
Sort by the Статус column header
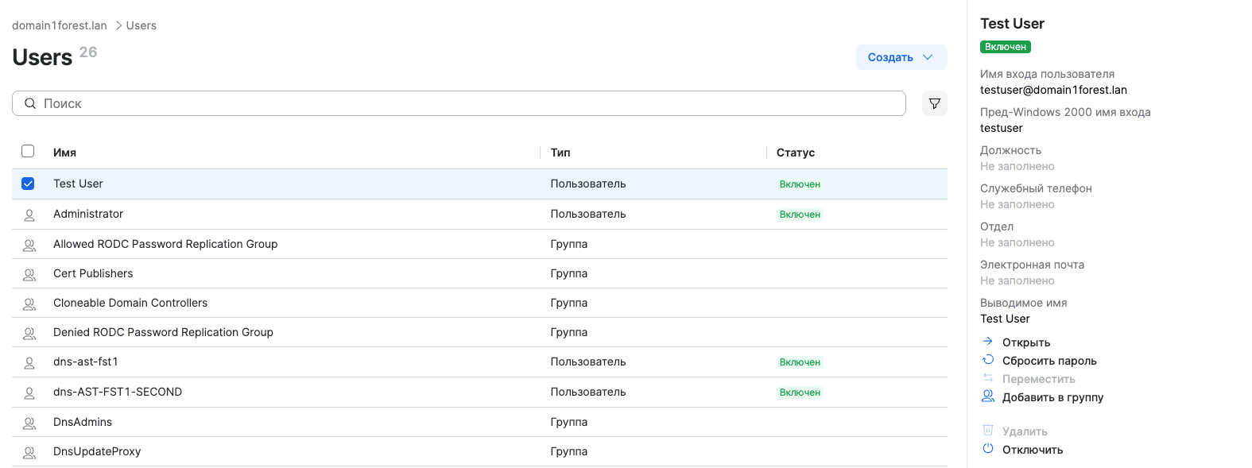796,153
